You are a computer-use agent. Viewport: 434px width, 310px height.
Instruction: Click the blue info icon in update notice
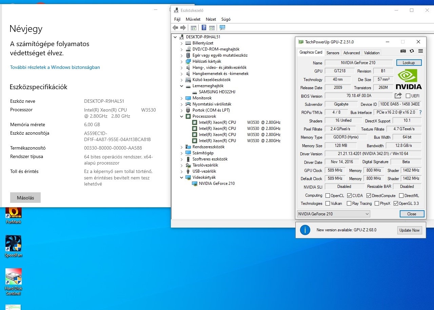coord(305,230)
